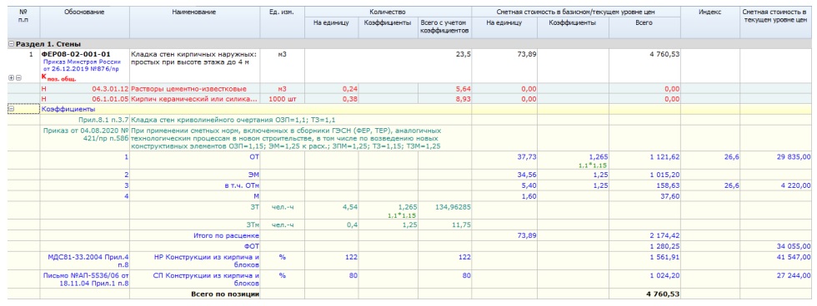Click the red Кпоз. общ. marker

pyautogui.click(x=59, y=78)
